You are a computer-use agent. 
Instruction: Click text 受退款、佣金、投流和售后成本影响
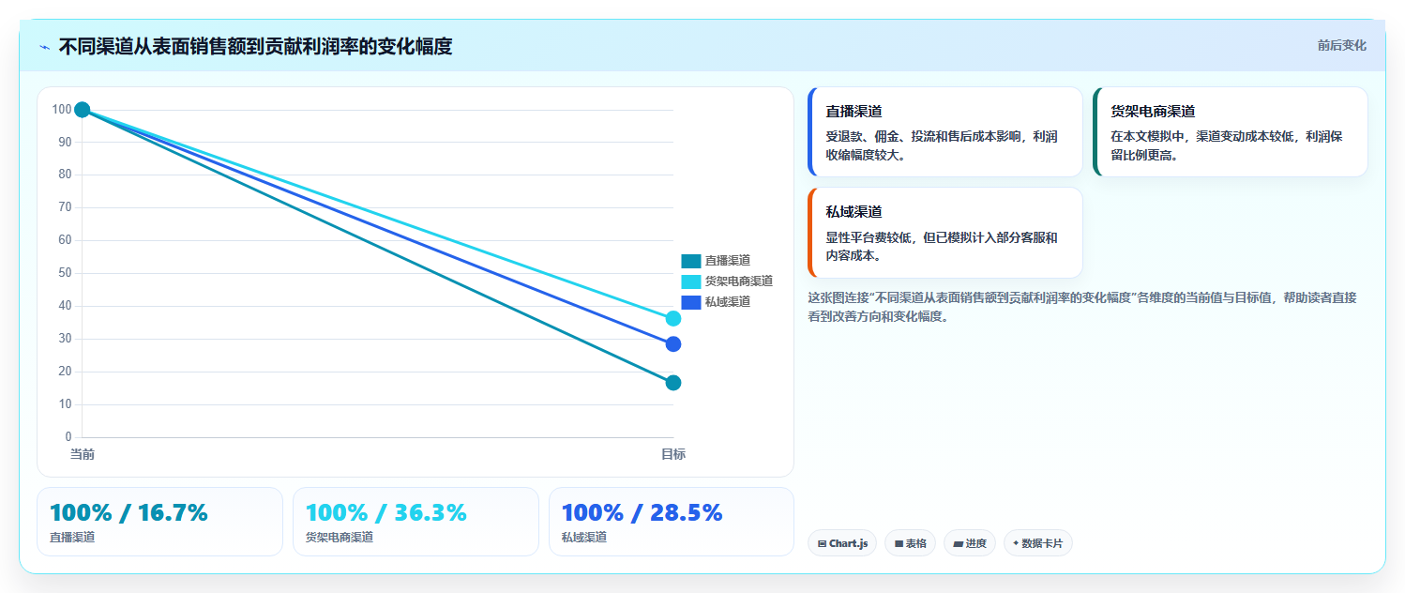[x=922, y=137]
